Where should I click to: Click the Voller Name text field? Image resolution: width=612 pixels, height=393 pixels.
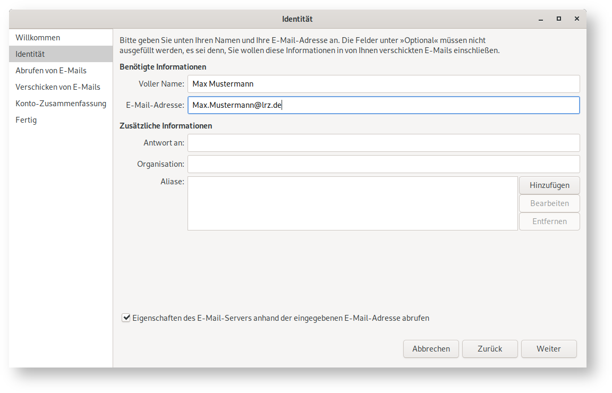(x=383, y=84)
